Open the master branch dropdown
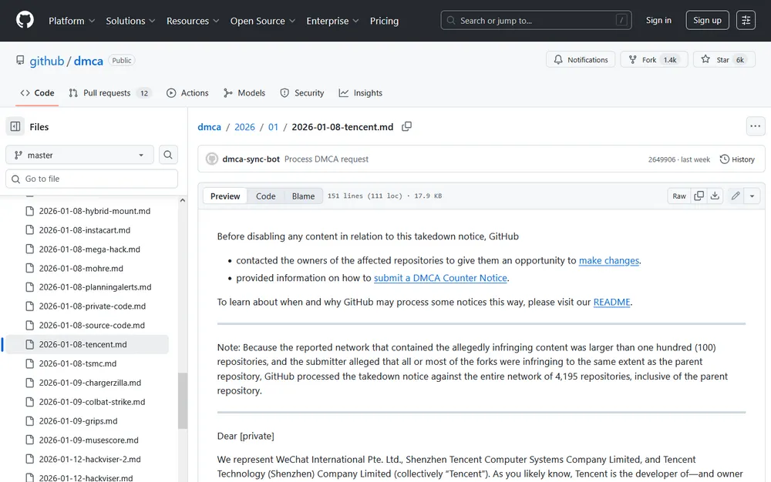The image size is (771, 482). coord(79,155)
